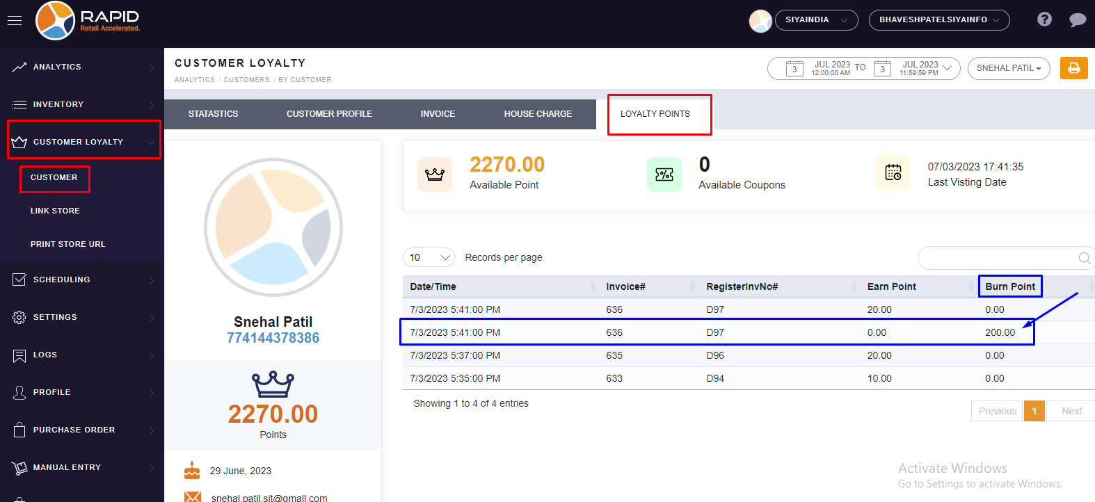The image size is (1095, 502).
Task: Click the table search input field
Action: click(997, 258)
